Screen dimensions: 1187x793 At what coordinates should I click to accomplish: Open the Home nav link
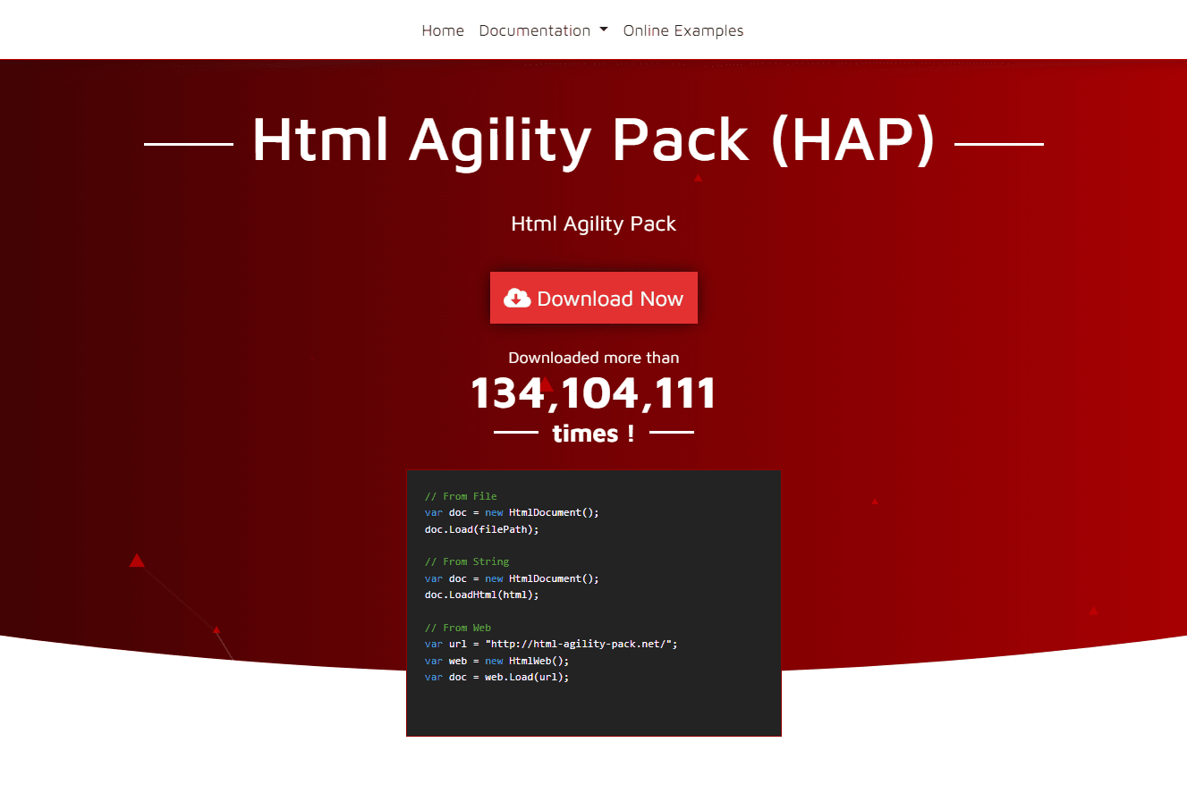click(443, 30)
